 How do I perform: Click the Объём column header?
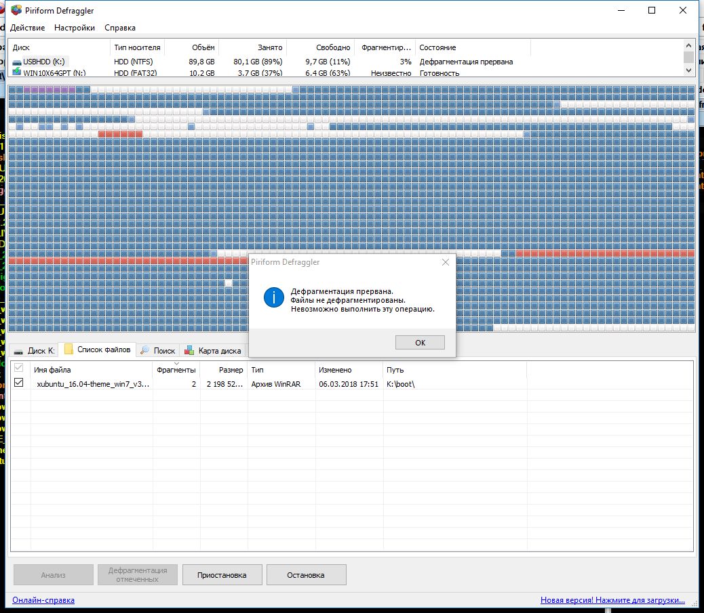pos(191,47)
